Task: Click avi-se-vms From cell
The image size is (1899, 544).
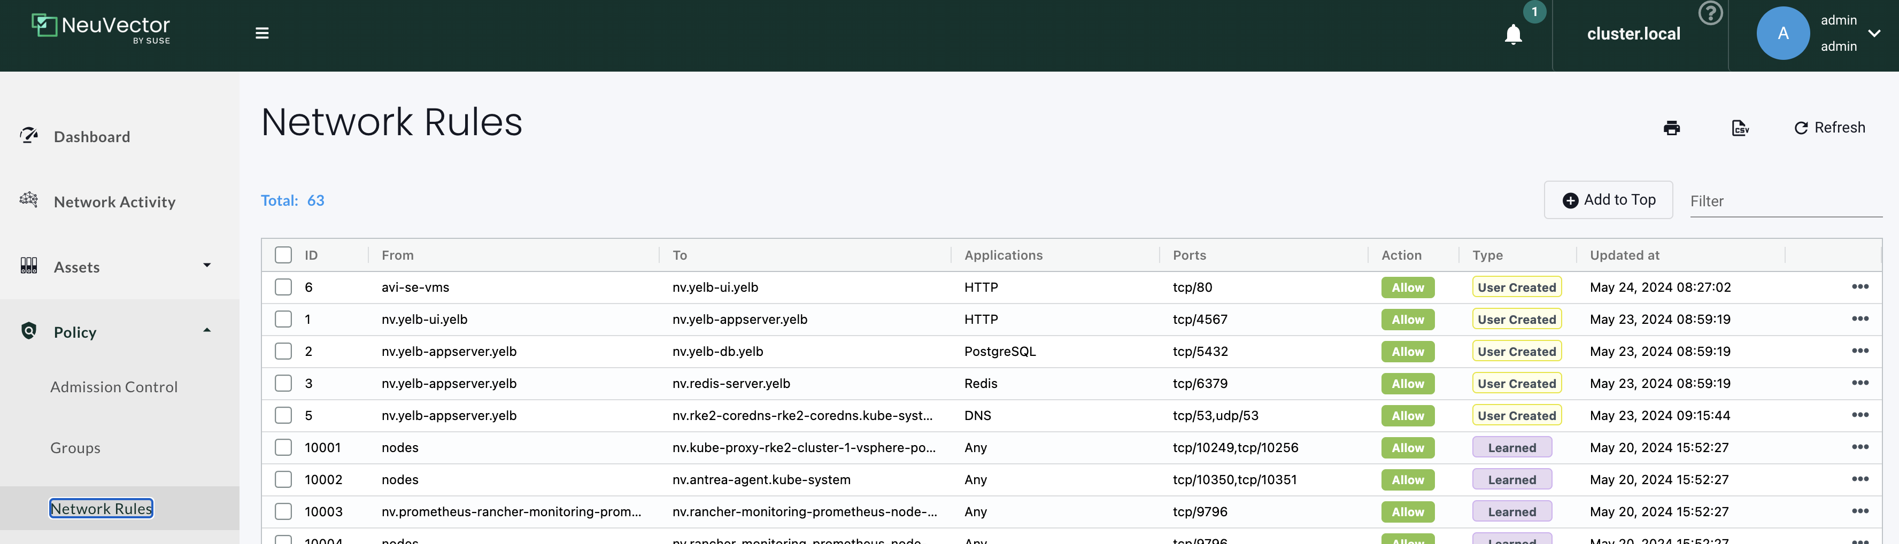Action: point(415,287)
